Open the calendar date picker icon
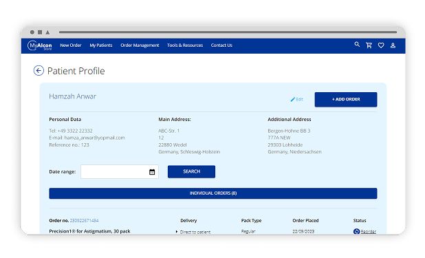 click(x=152, y=172)
